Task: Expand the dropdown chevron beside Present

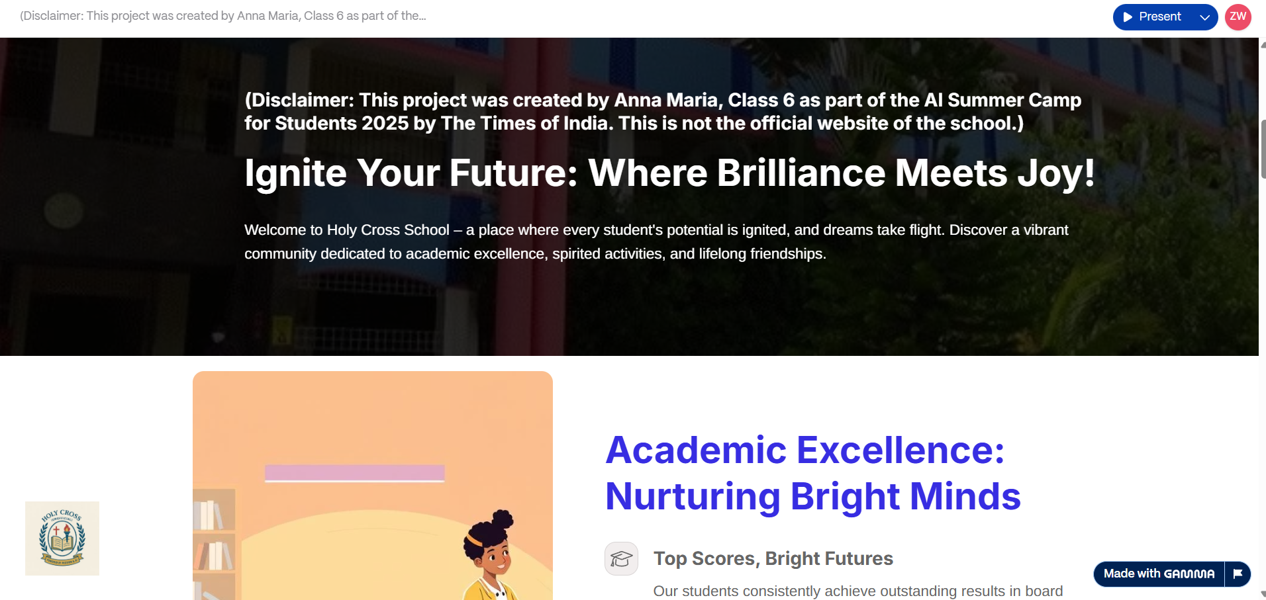Action: point(1204,17)
